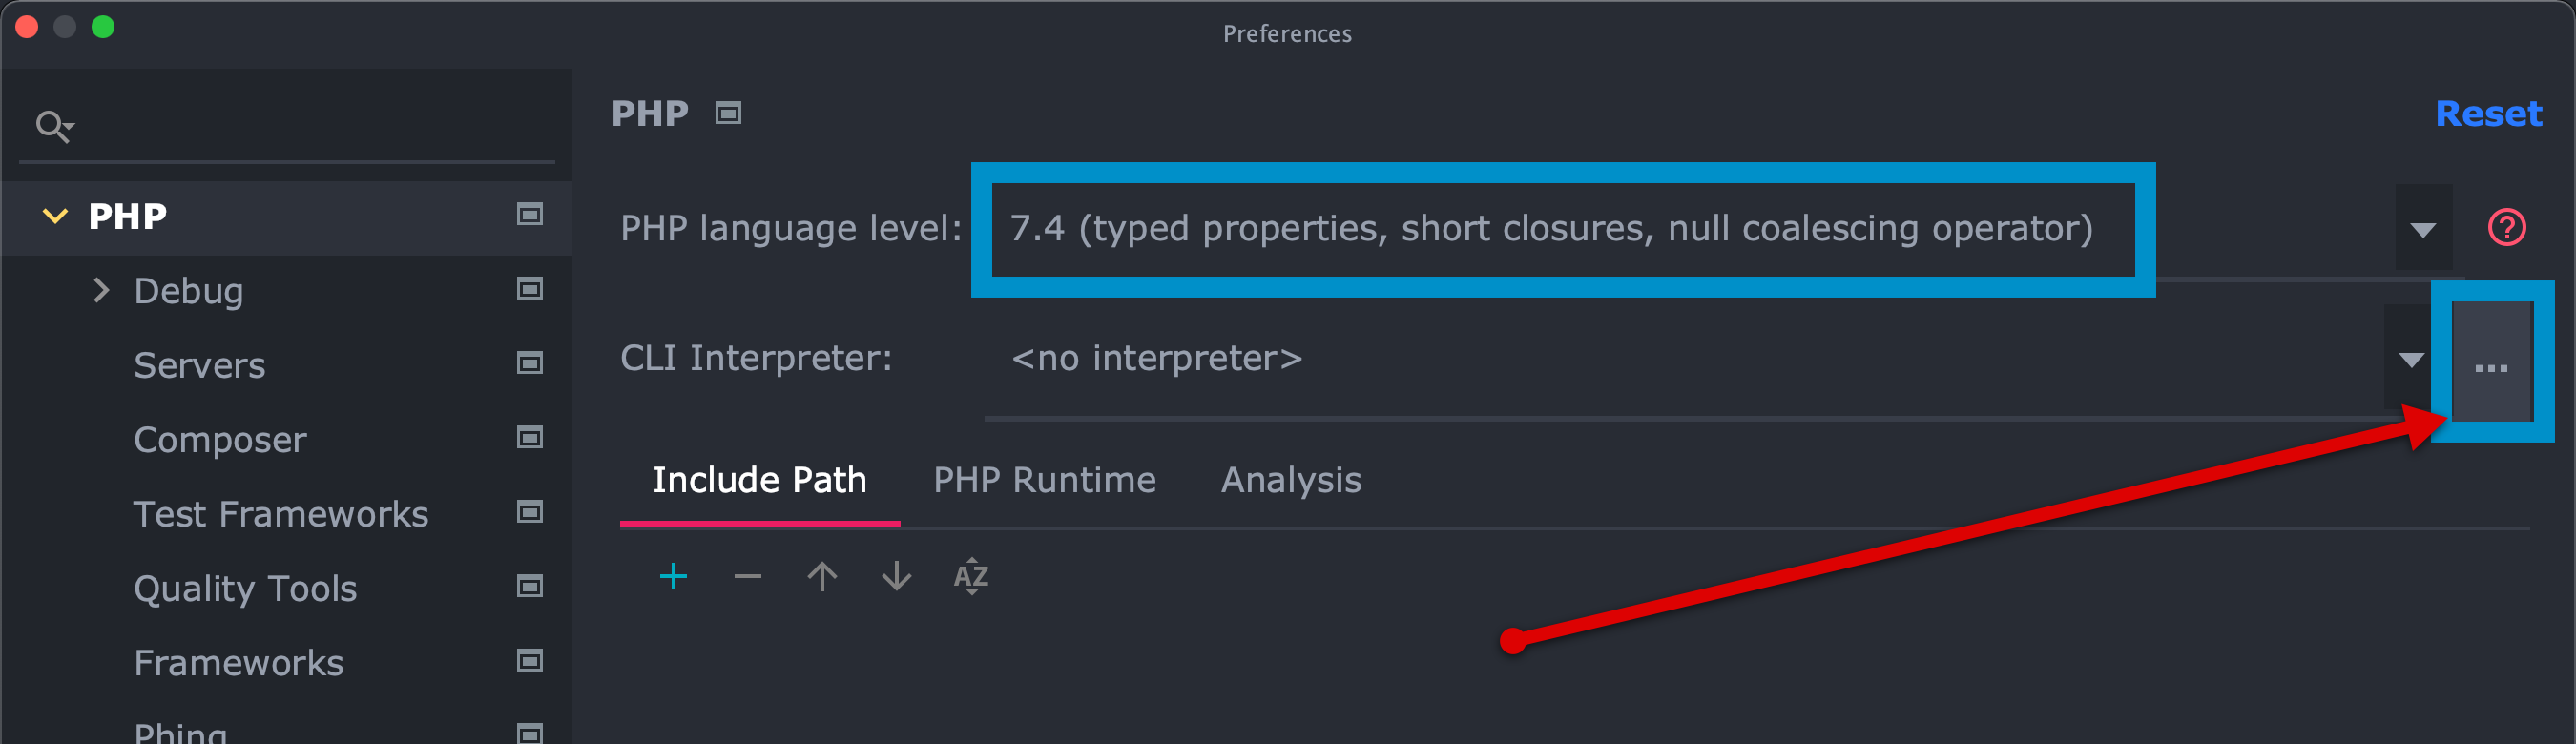This screenshot has height=744, width=2576.
Task: Open the PHP language level dropdown arrow
Action: [2422, 230]
